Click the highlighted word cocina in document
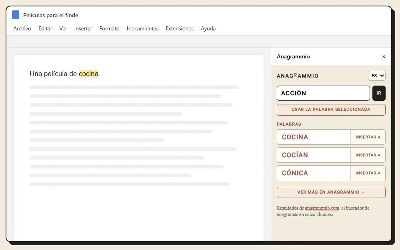Screen dimensions: 400x250 [88, 74]
